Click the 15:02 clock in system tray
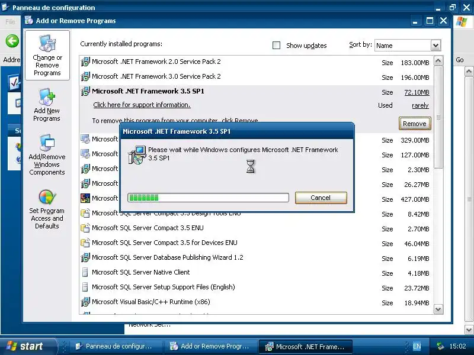Screen dimensions: 474x355 click(x=457, y=346)
